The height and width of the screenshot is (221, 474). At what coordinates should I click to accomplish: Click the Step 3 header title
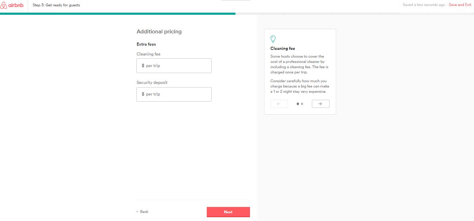pyautogui.click(x=56, y=5)
